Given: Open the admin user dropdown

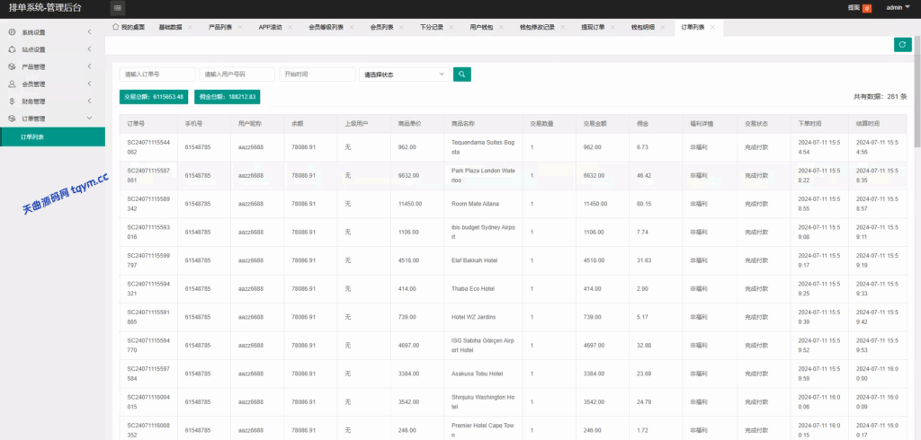Looking at the screenshot, I should click(x=898, y=8).
